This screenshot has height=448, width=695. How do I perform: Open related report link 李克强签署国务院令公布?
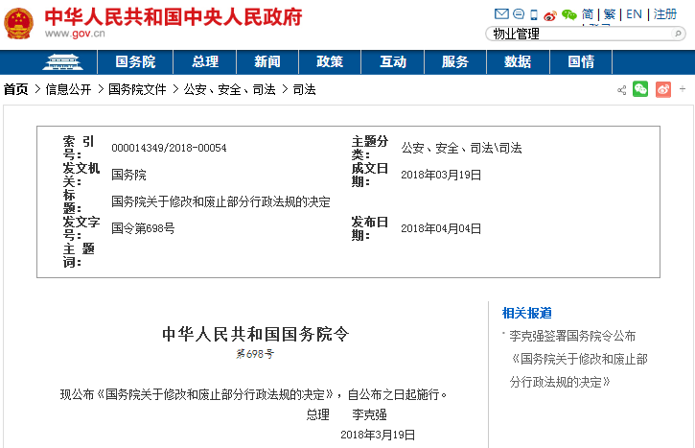(x=571, y=336)
